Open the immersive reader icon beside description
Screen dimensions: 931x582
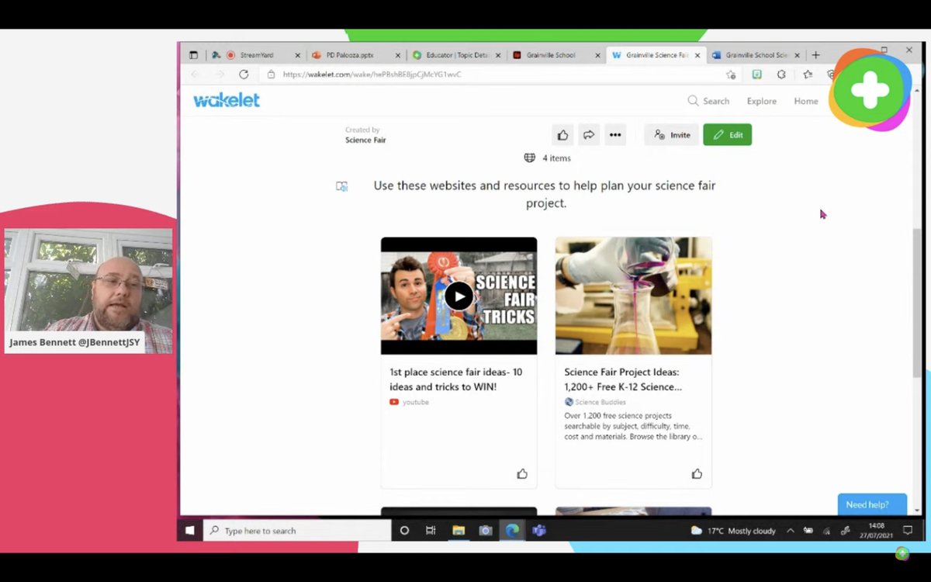click(x=341, y=186)
